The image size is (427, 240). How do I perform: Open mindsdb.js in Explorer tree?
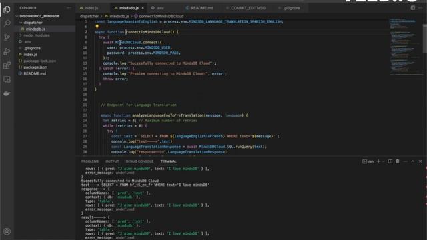[x=35, y=29]
